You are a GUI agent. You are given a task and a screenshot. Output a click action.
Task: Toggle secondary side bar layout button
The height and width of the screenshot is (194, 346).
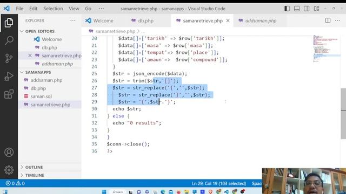(x=307, y=9)
